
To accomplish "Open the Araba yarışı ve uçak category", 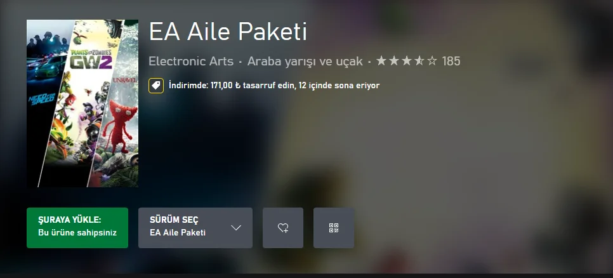I will point(305,62).
